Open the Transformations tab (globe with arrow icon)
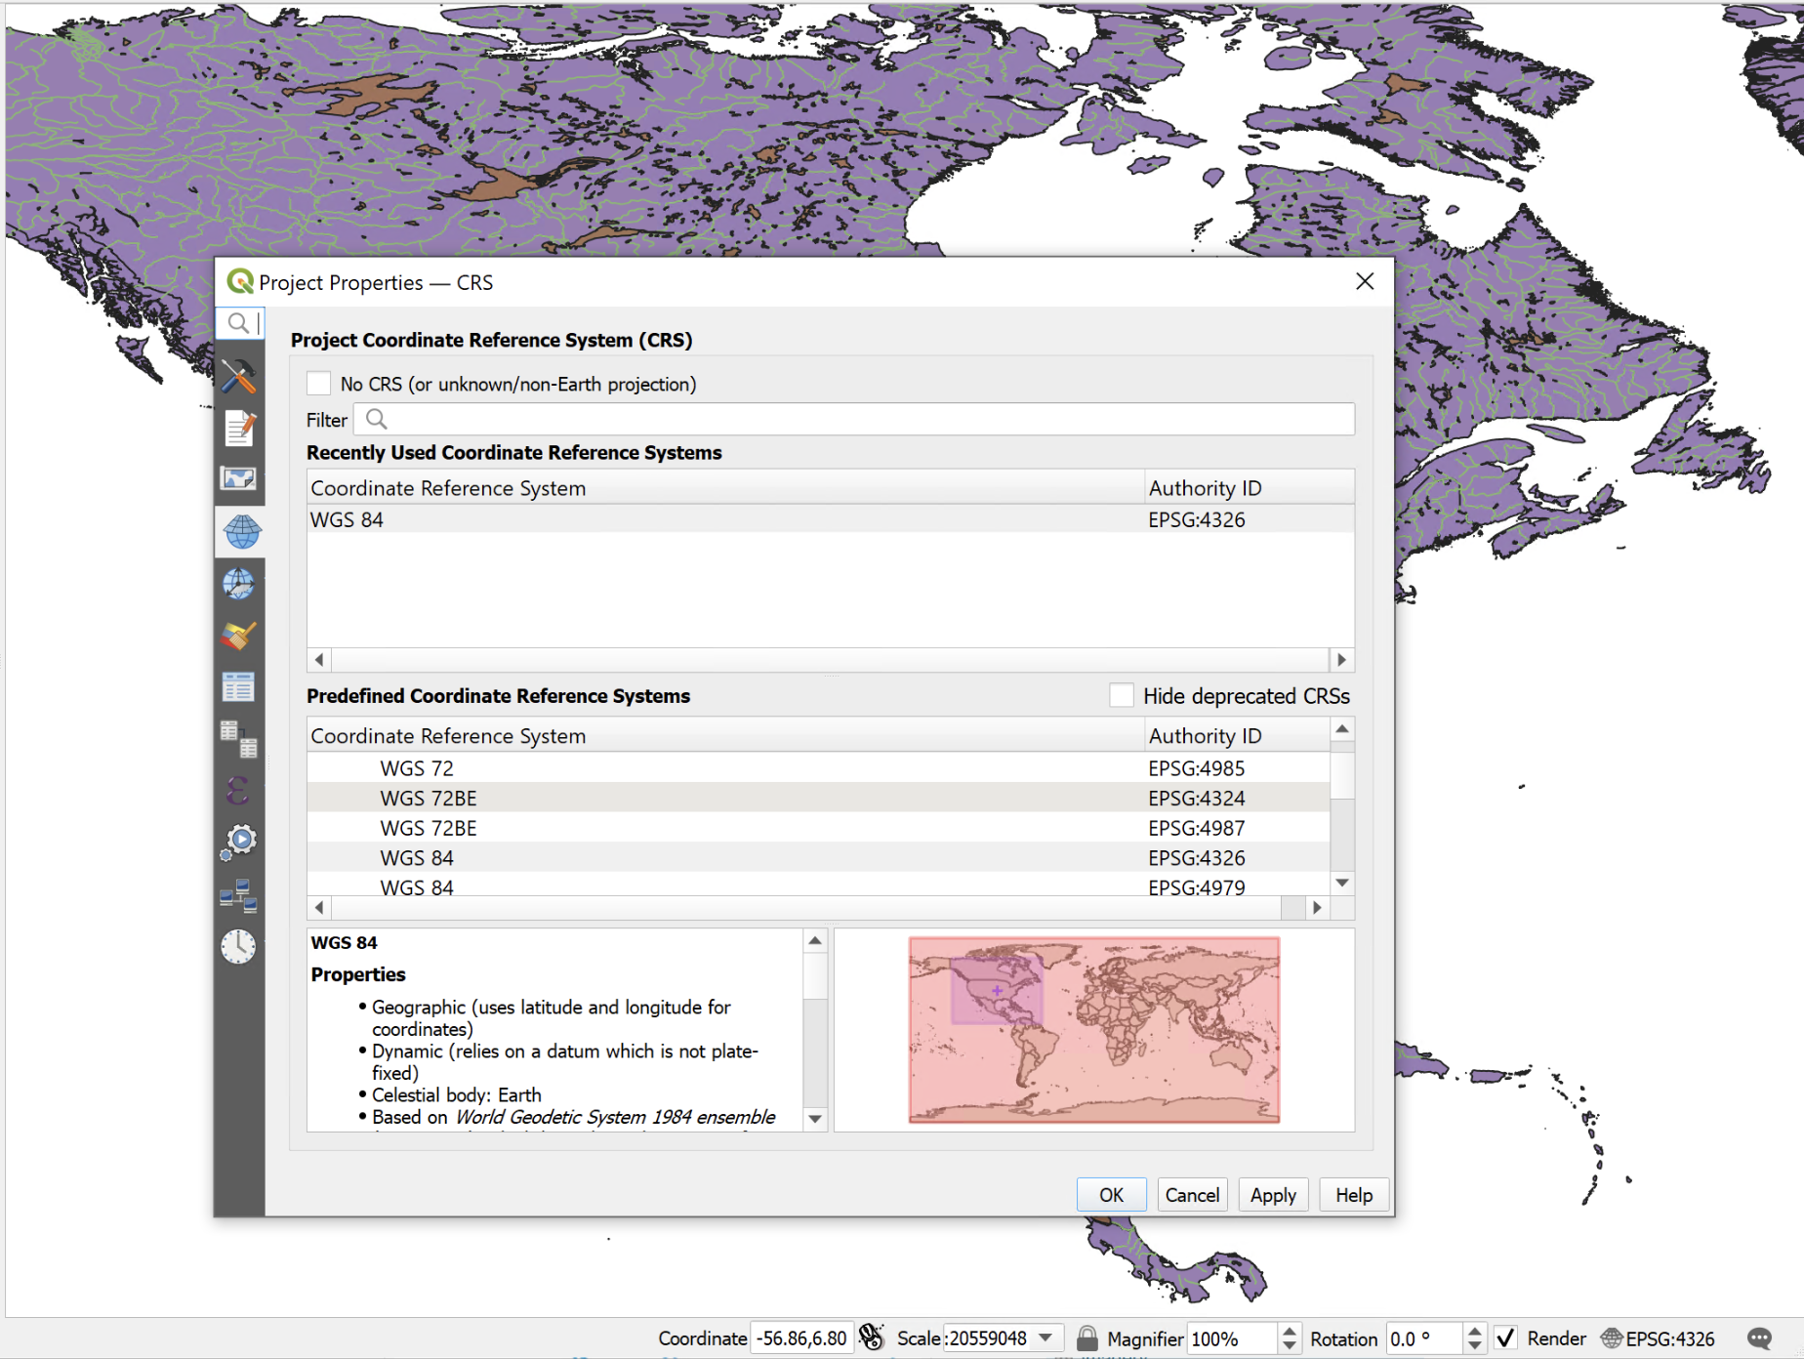Image resolution: width=1804 pixels, height=1359 pixels. point(239,584)
